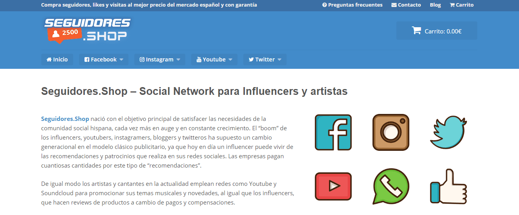This screenshot has width=519, height=215.
Task: Expand the Facebook dropdown menu
Action: pyautogui.click(x=121, y=59)
